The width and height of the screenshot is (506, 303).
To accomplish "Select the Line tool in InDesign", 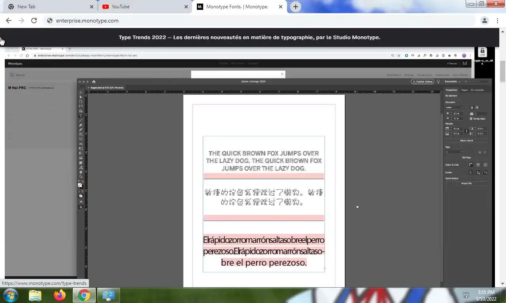I will (81, 120).
